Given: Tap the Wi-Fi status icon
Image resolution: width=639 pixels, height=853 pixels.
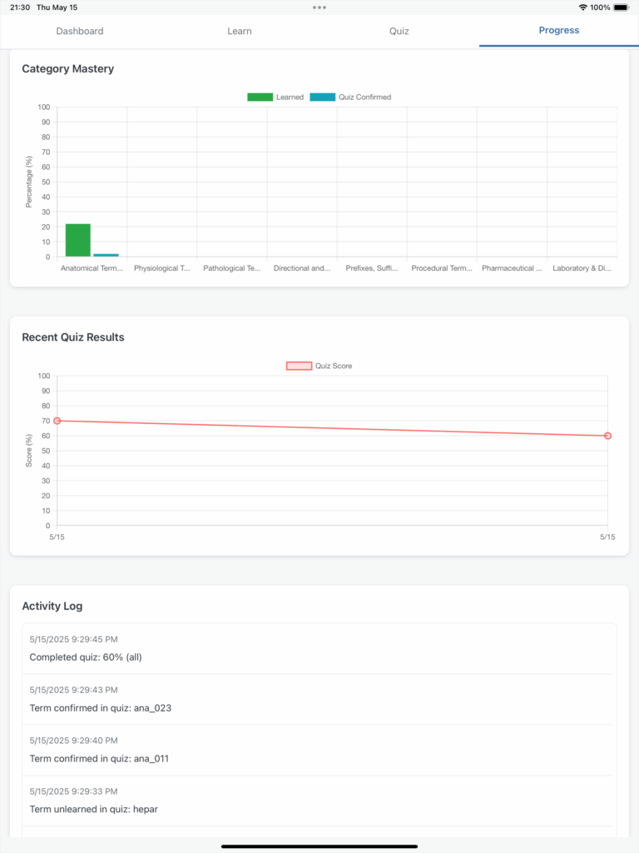Looking at the screenshot, I should tap(583, 7).
